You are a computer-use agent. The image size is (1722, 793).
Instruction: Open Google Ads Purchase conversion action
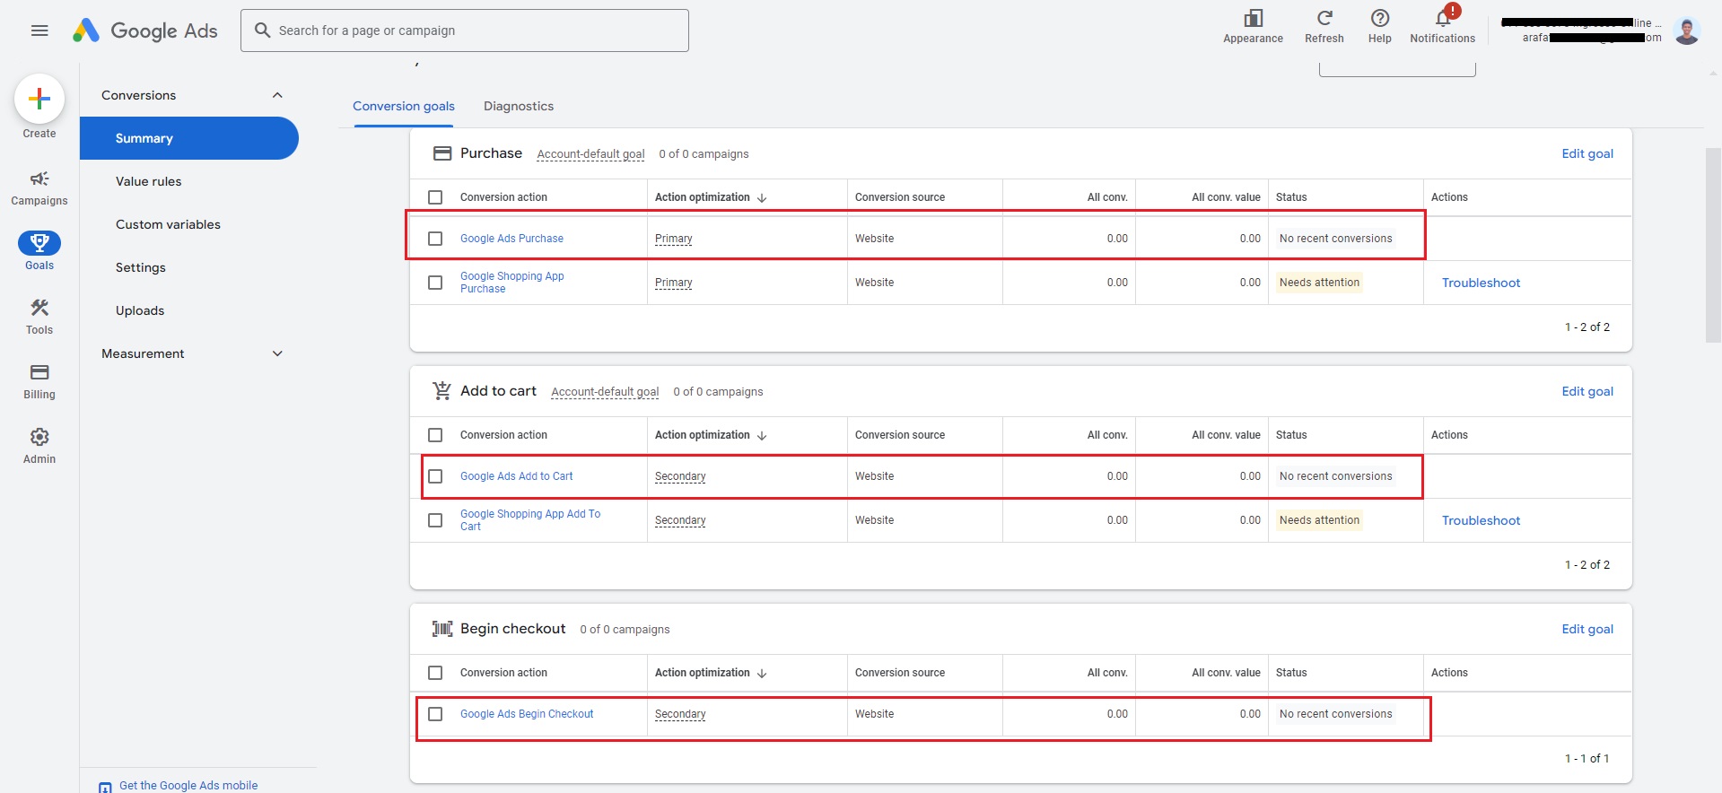(x=511, y=239)
